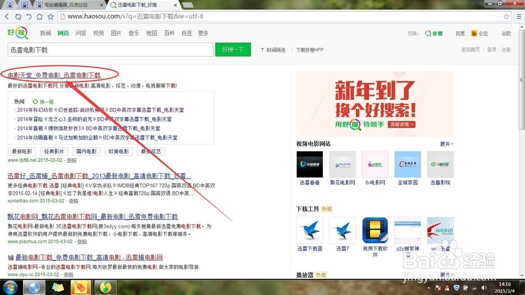
Task: Switch to the 高级编辑器_百度经验 browser tab
Action: point(69,5)
